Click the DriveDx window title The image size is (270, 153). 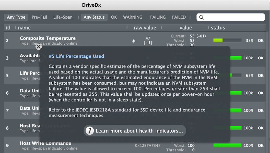(91, 5)
